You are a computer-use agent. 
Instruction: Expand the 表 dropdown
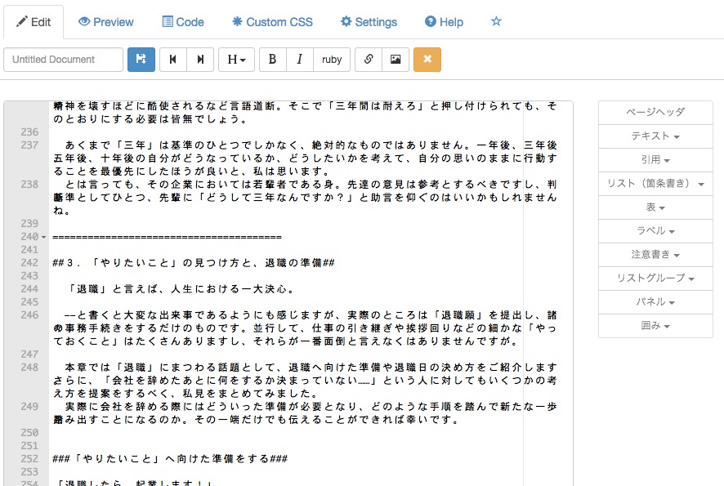655,207
